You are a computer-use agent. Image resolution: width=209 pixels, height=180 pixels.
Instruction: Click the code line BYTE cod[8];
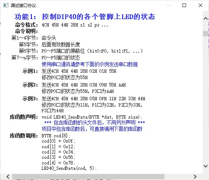click(56, 136)
